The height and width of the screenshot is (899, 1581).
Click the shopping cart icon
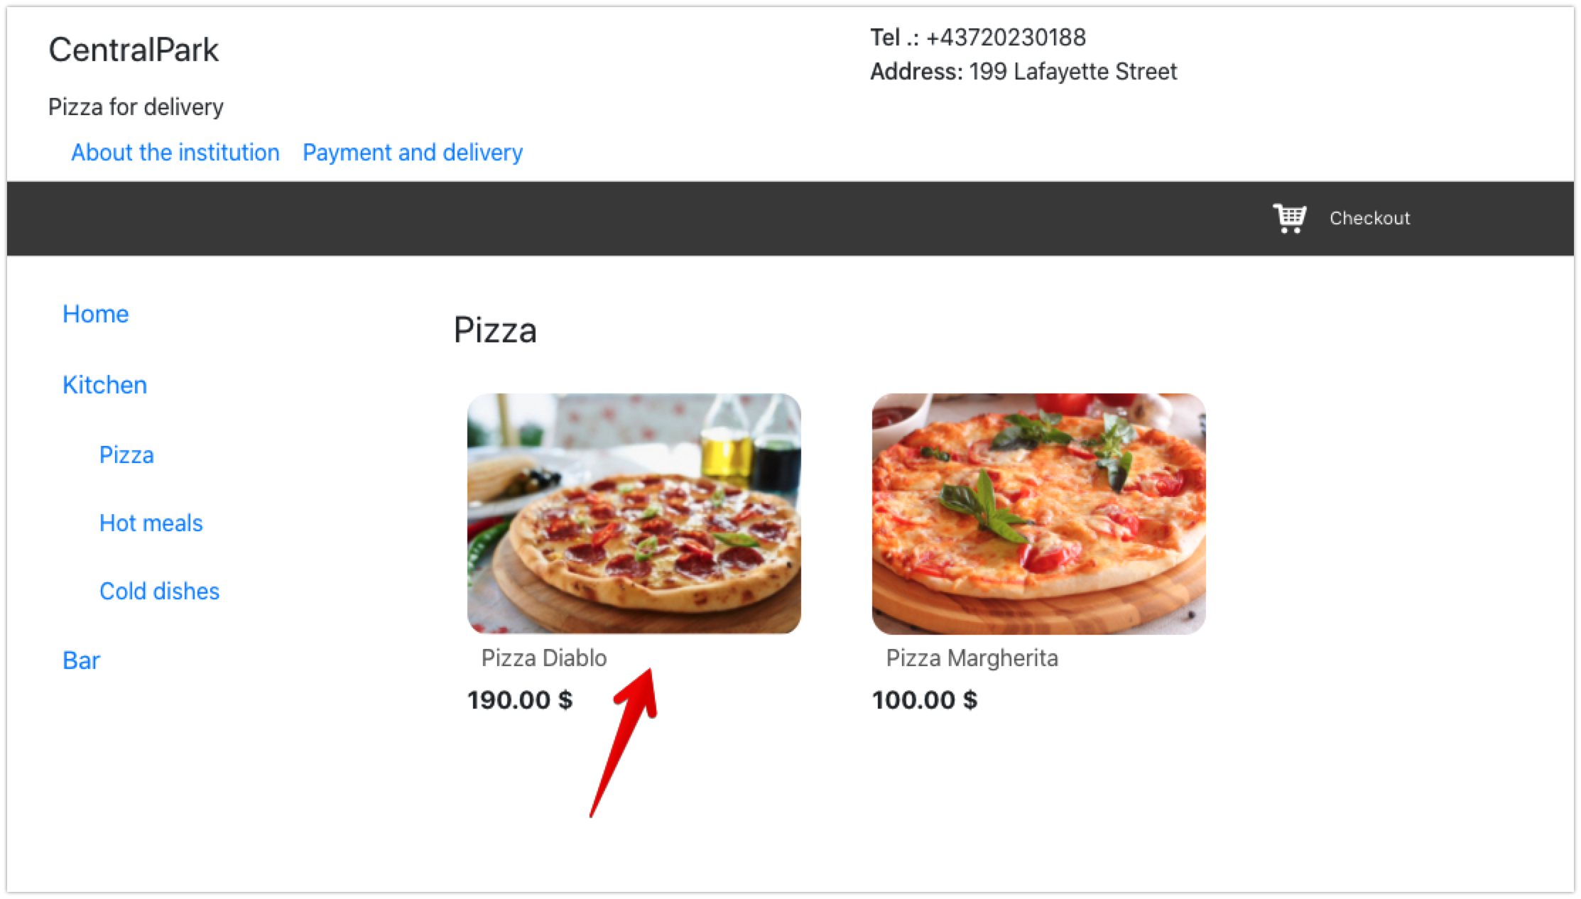coord(1289,218)
